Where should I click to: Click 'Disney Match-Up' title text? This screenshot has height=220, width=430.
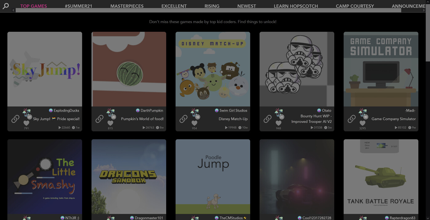point(233,119)
